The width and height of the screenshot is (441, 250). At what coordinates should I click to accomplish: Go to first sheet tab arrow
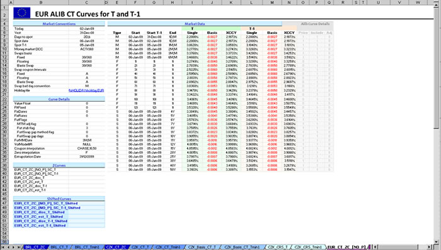click(x=3, y=247)
